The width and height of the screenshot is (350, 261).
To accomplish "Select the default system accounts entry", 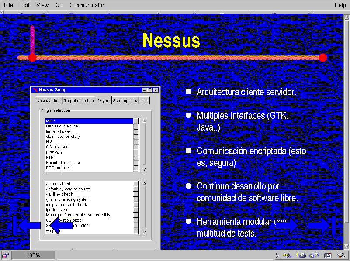I will point(89,189).
